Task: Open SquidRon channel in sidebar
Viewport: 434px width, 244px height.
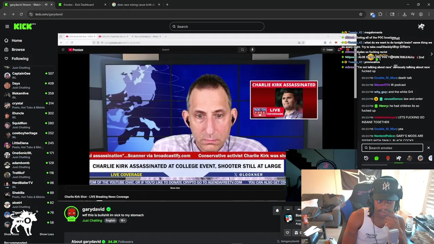Action: tap(29, 125)
